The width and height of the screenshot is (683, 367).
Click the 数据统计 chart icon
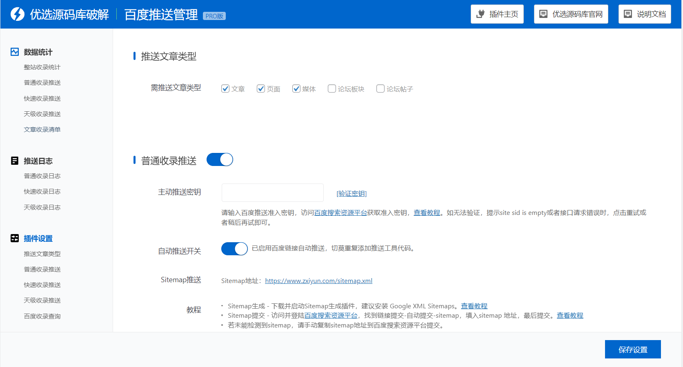coord(15,52)
